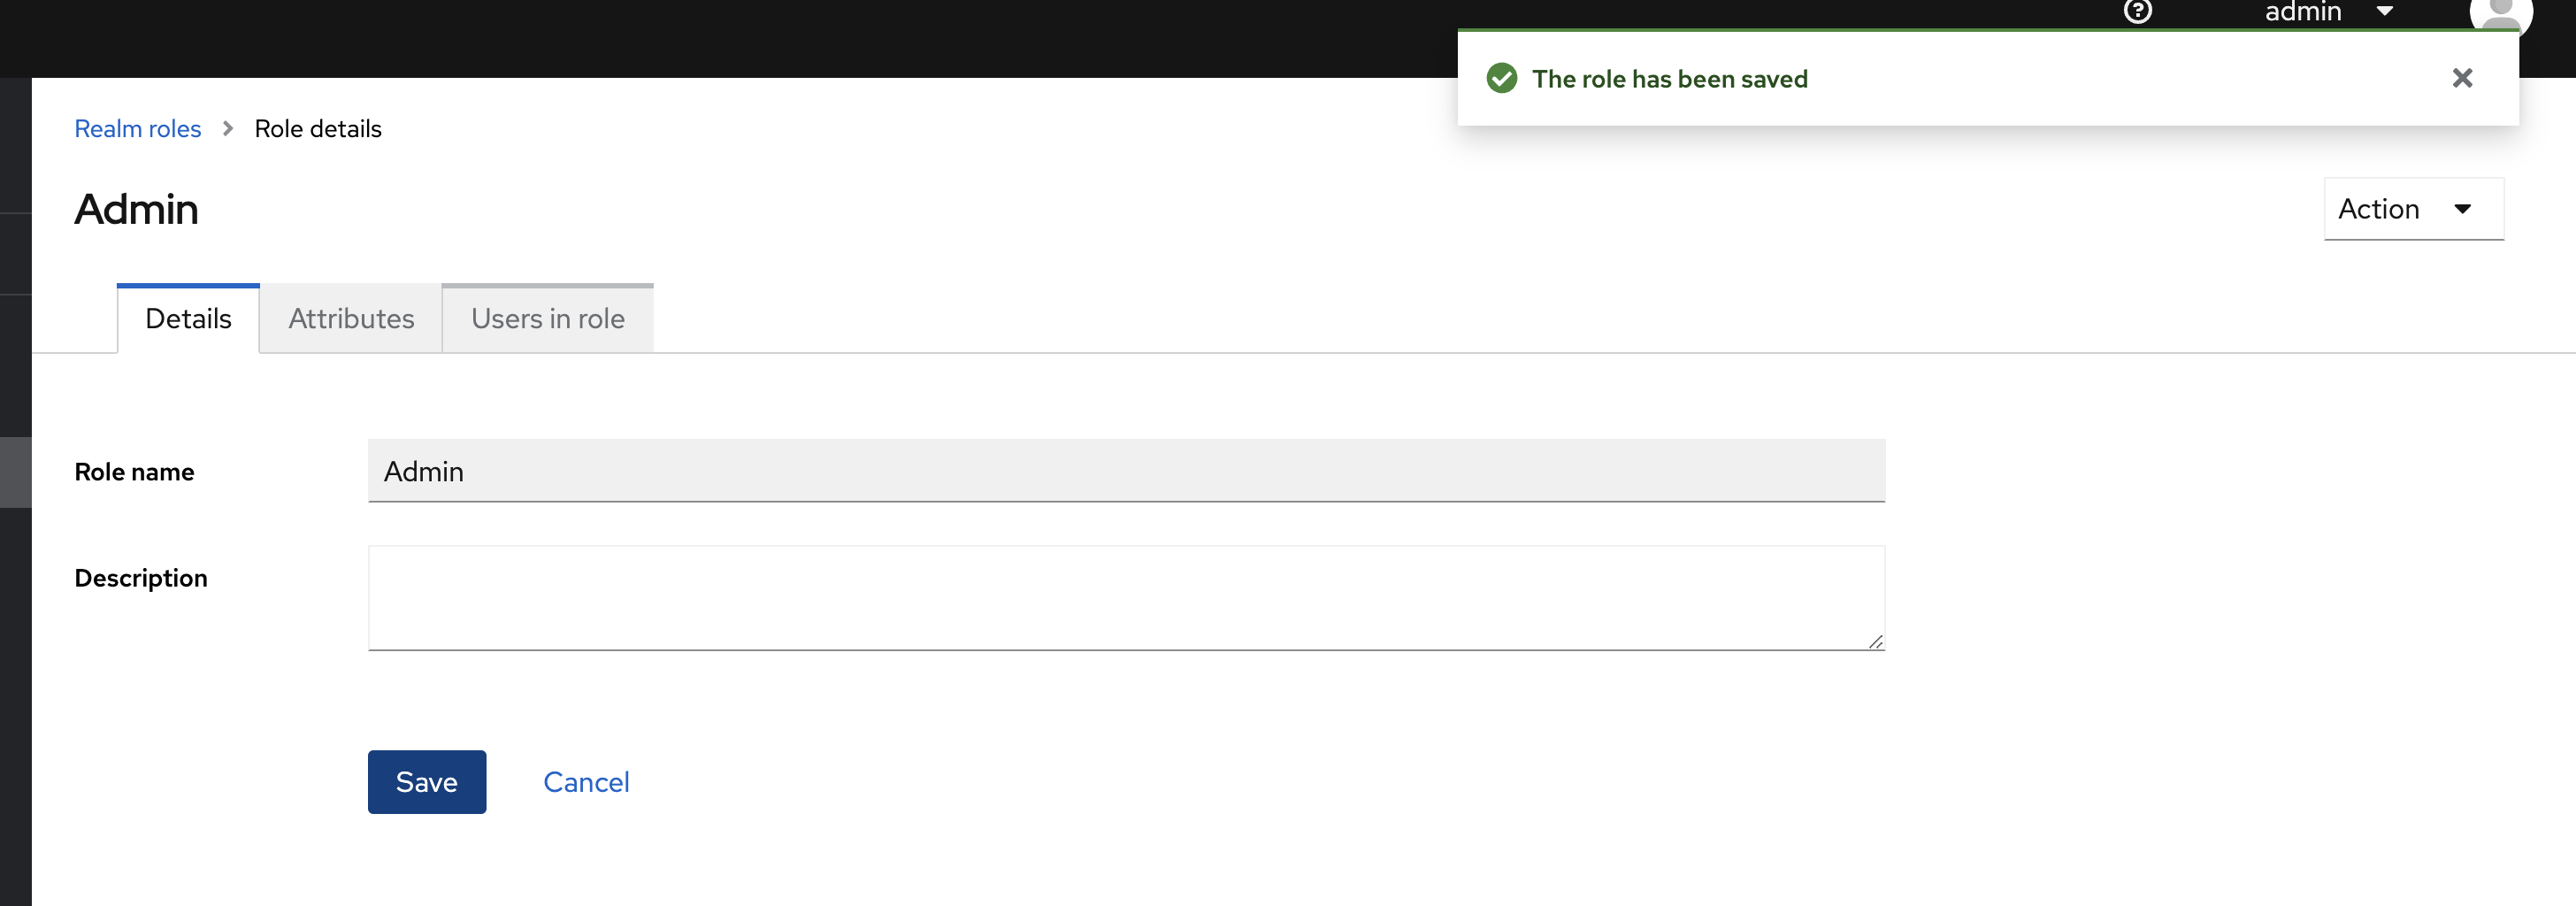This screenshot has width=2576, height=906.
Task: Click the Admin page heading
Action: 137,209
